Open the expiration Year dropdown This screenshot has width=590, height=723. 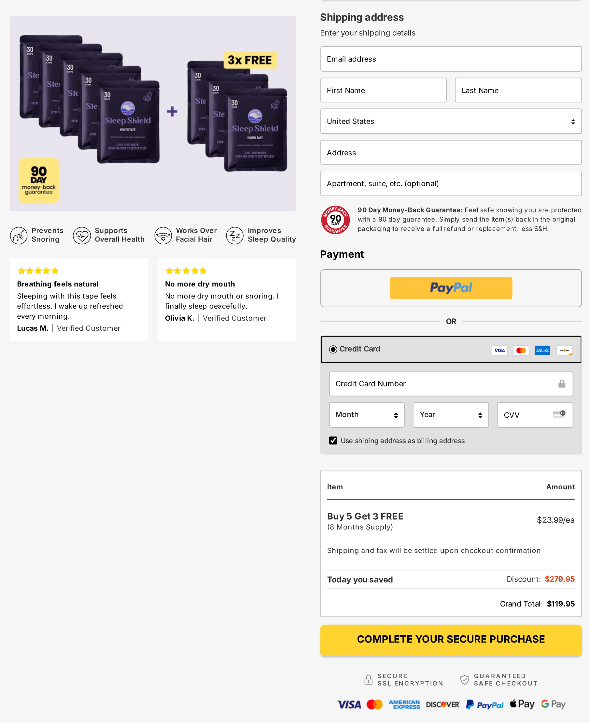click(x=451, y=415)
